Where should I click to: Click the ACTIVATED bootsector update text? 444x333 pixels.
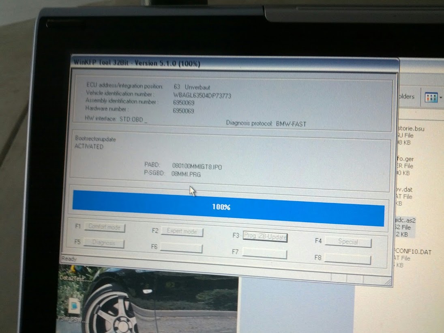coord(89,146)
